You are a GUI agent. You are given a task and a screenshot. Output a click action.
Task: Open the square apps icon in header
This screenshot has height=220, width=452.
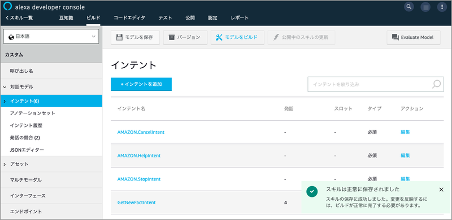[x=425, y=7]
